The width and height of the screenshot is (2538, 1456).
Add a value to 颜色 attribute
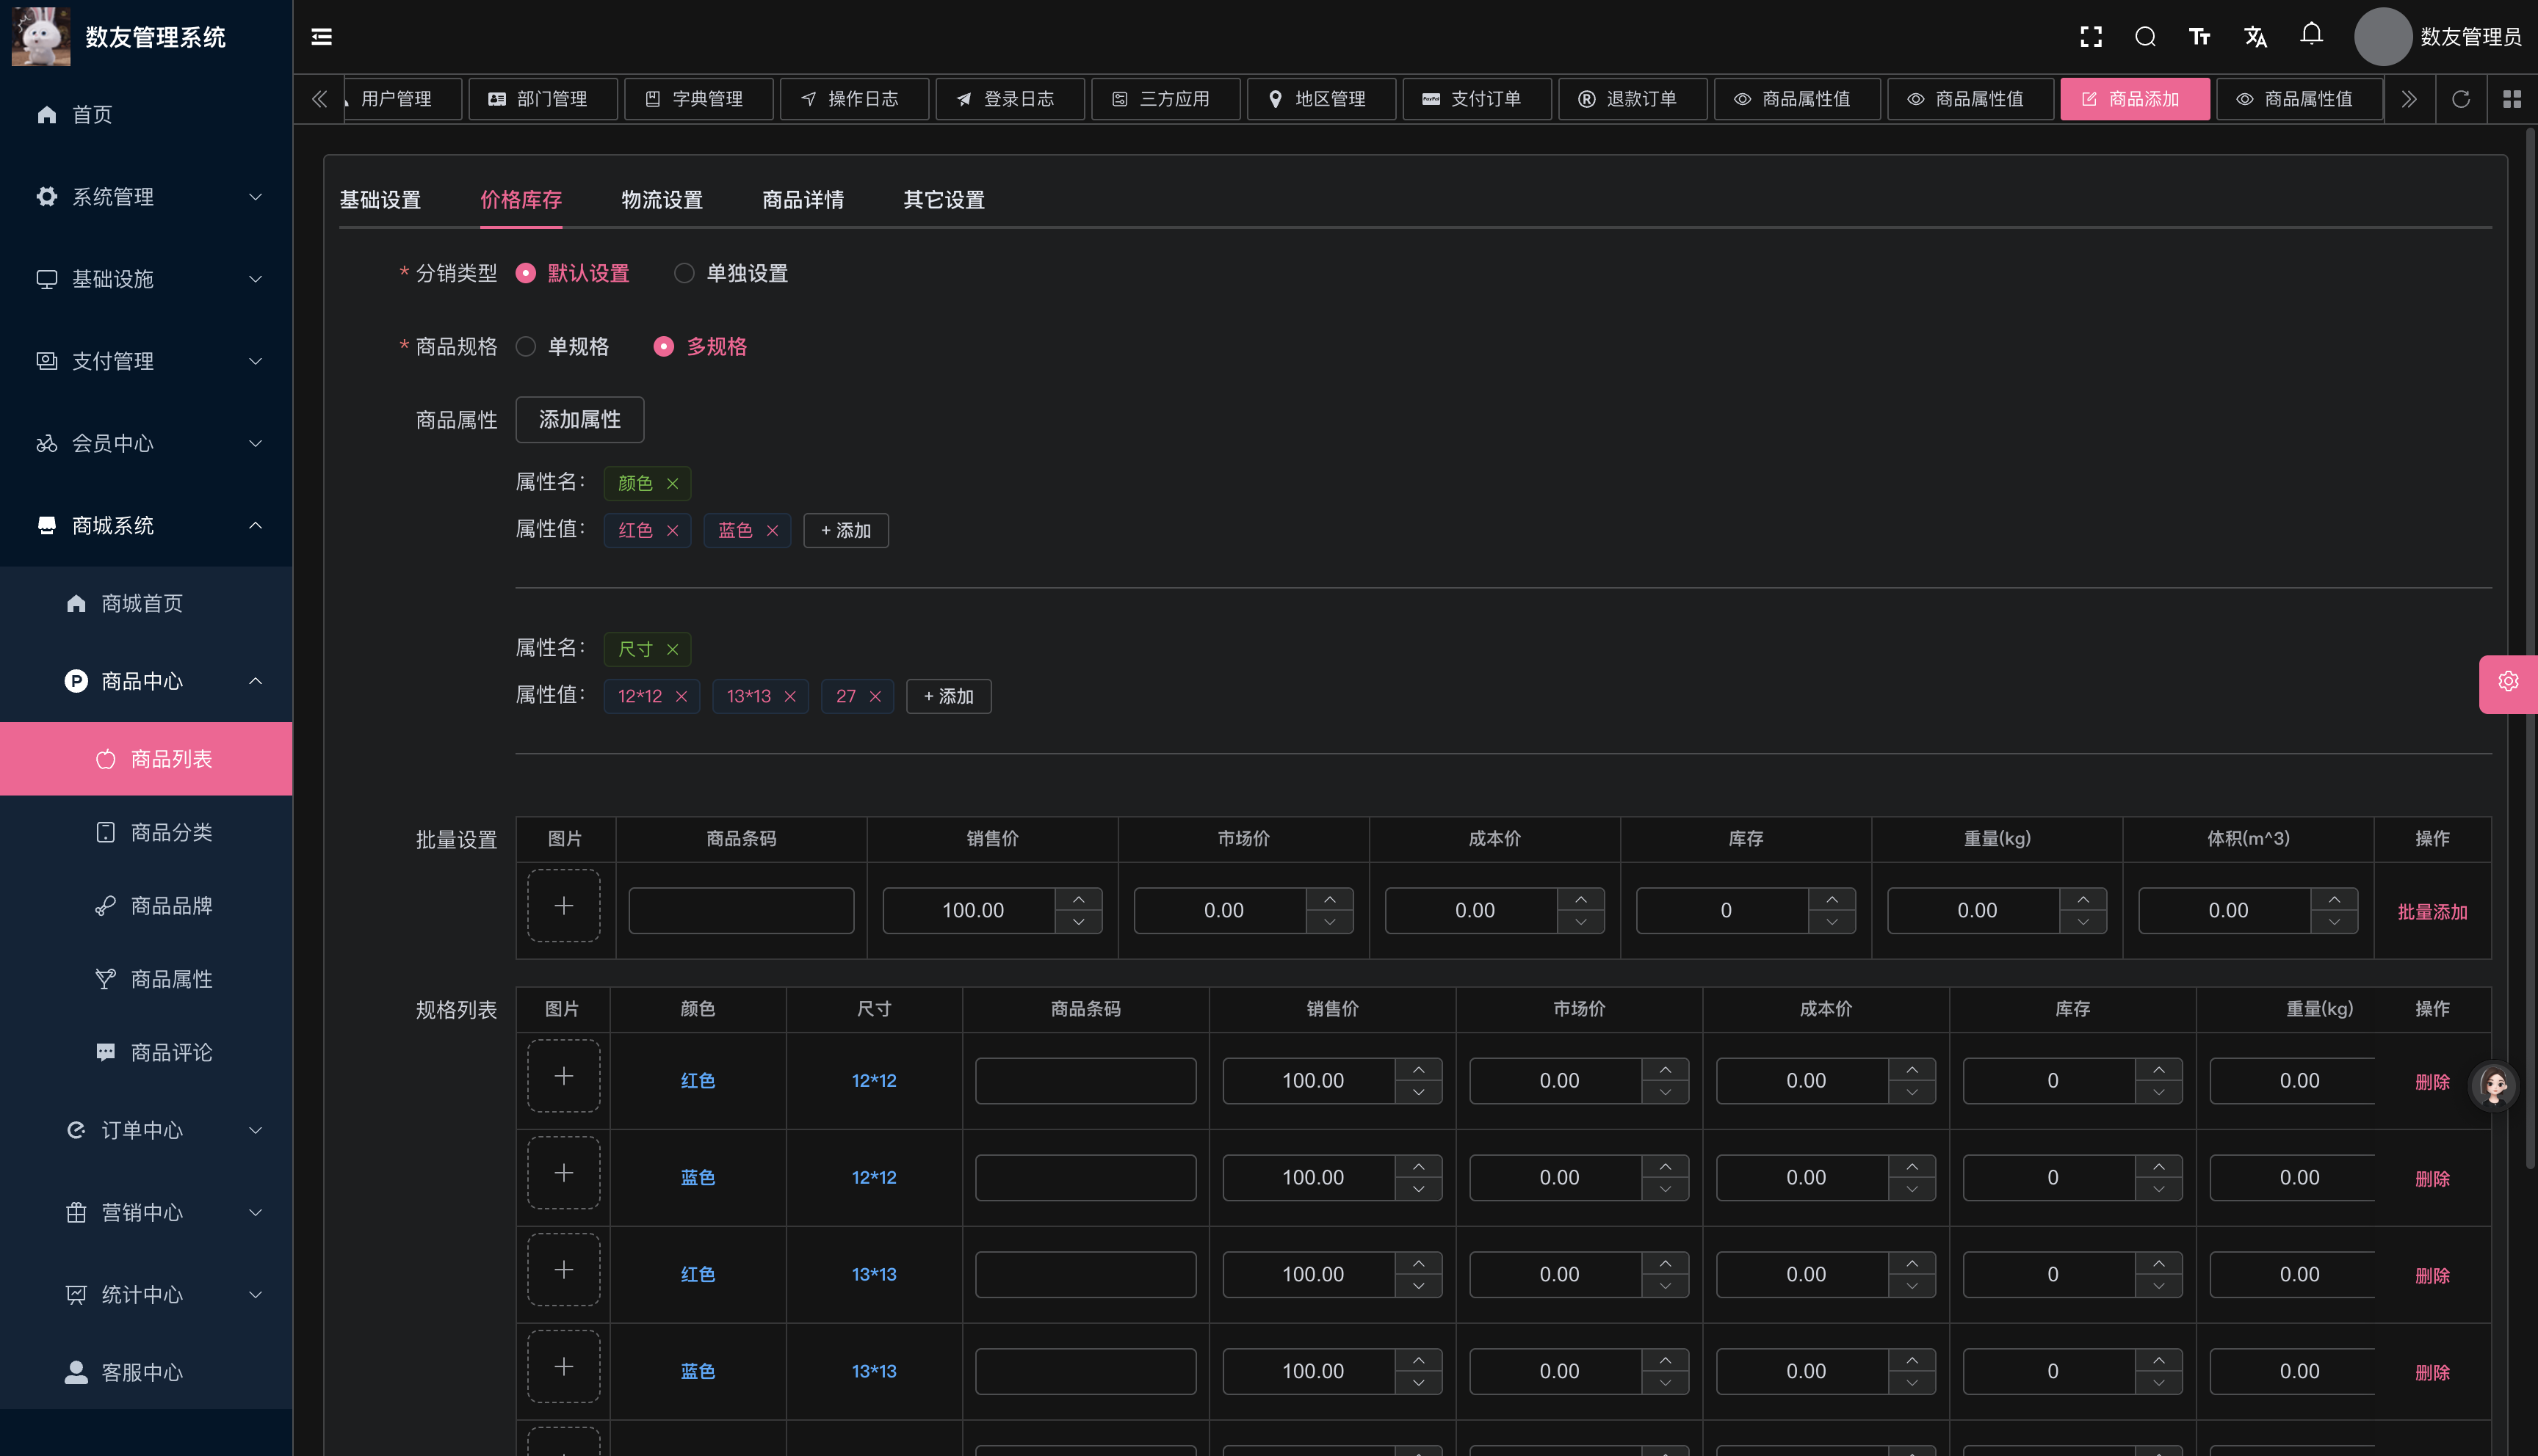pos(846,531)
